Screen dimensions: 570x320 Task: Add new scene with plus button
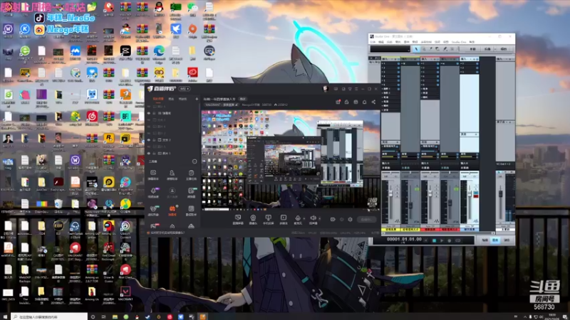[x=197, y=99]
